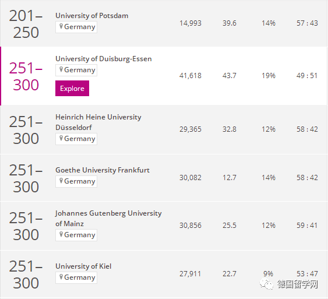The height and width of the screenshot is (299, 328).
Task: Select Germany tag under Goethe University Frankfurt
Action: coord(76,181)
